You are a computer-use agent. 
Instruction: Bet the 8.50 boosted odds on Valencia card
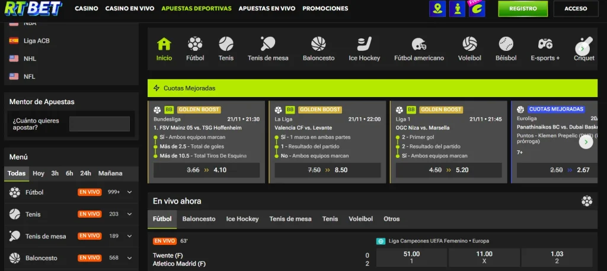click(x=328, y=170)
